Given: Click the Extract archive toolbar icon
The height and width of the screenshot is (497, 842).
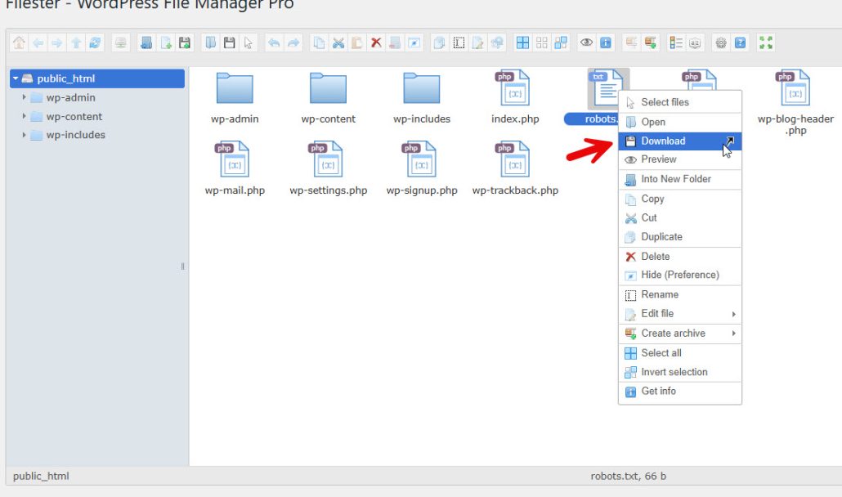Looking at the screenshot, I should 631,43.
